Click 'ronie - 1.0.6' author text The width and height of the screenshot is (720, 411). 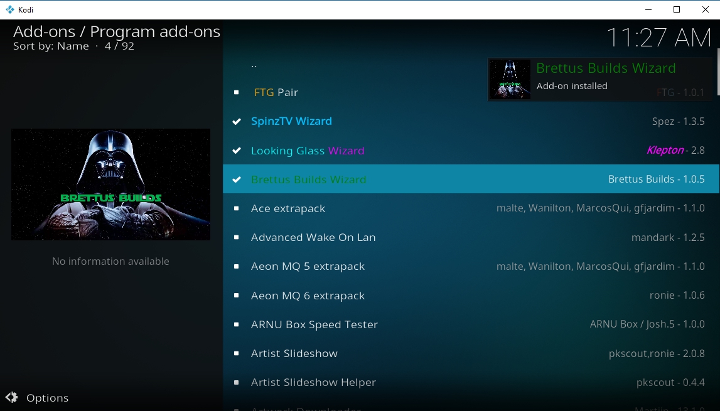(x=677, y=296)
